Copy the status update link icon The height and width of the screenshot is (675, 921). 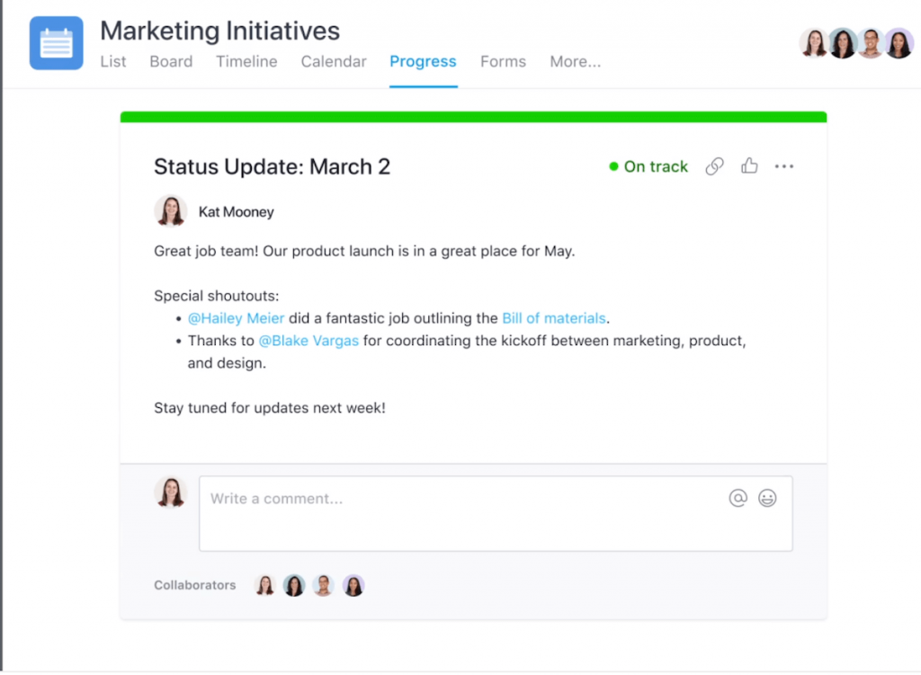pos(714,166)
